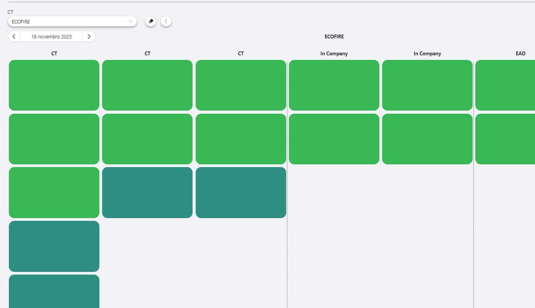Open the second green card in EAD column
535x308 pixels.
(505, 139)
